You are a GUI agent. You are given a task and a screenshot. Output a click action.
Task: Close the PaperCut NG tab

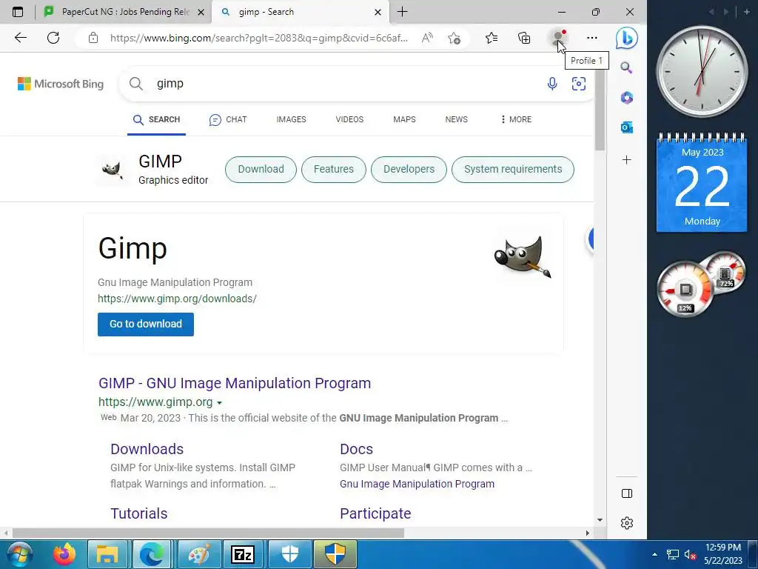201,12
